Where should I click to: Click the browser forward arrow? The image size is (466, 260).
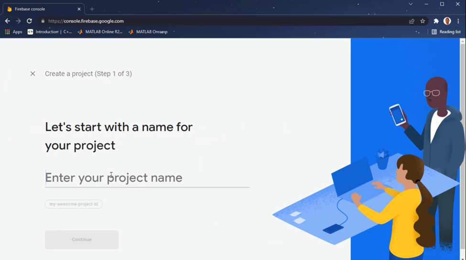click(x=19, y=21)
